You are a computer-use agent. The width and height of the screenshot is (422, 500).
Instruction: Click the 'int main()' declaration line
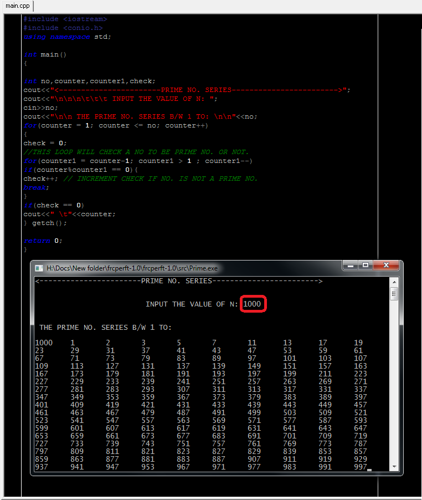coord(45,54)
